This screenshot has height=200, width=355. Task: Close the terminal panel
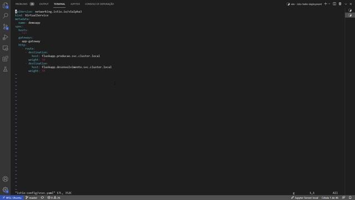(351, 4)
